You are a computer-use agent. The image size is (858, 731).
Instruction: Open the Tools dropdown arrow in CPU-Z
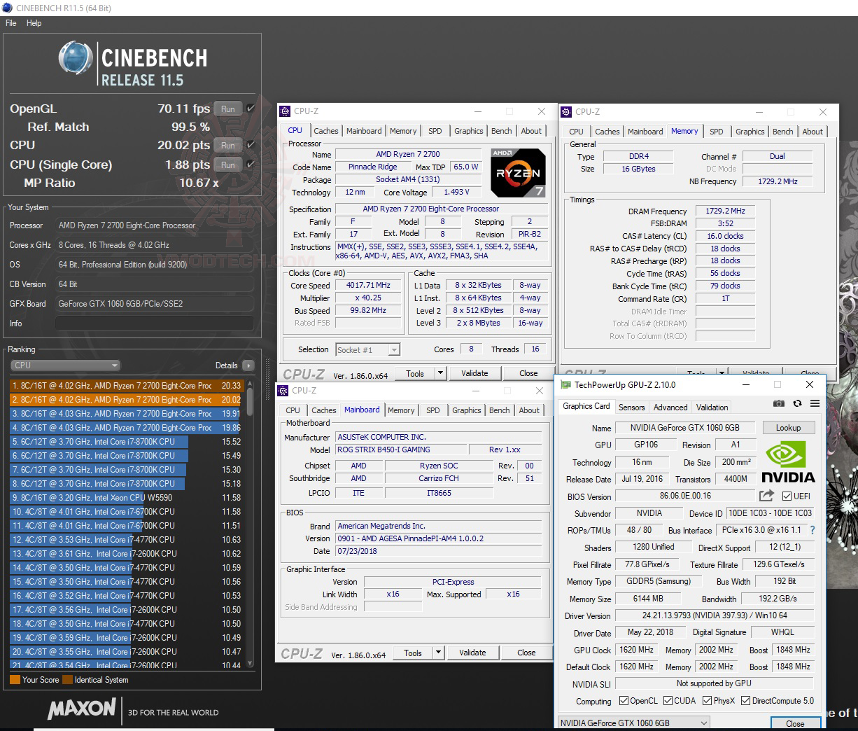(440, 373)
